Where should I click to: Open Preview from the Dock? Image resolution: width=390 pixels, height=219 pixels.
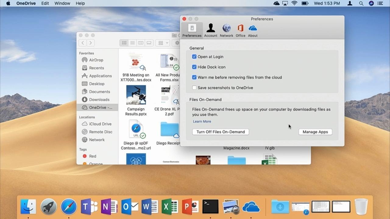[x=231, y=207]
